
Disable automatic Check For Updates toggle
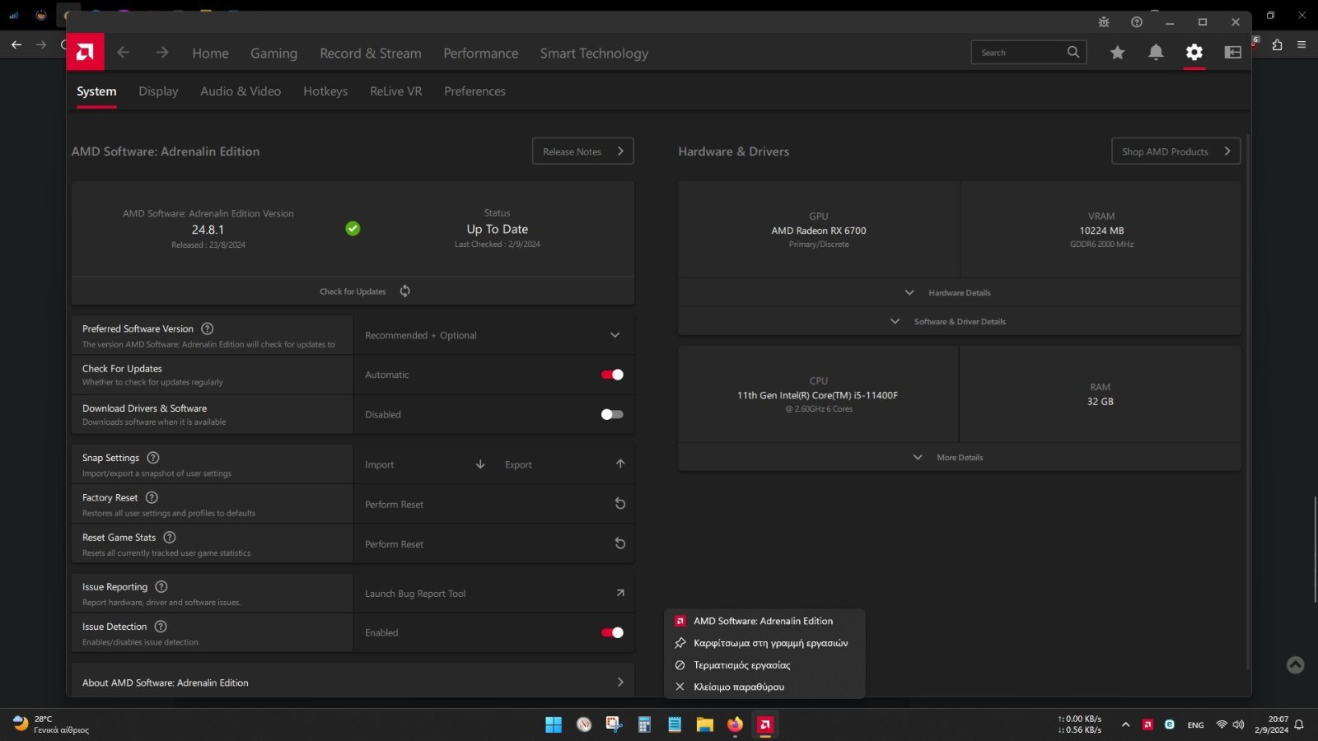click(612, 375)
